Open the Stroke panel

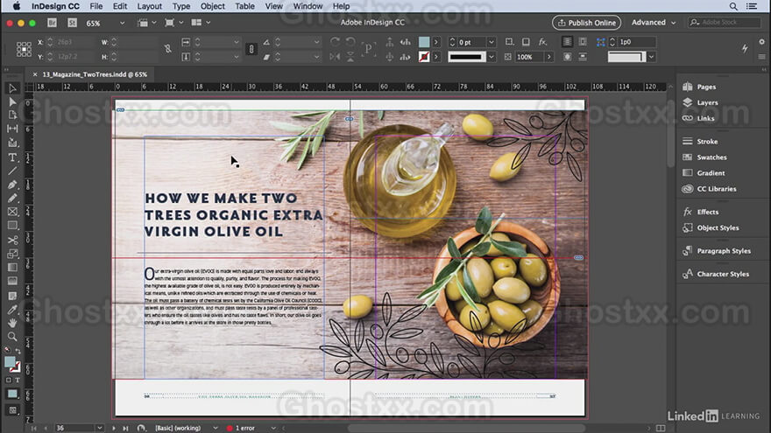[x=707, y=142]
